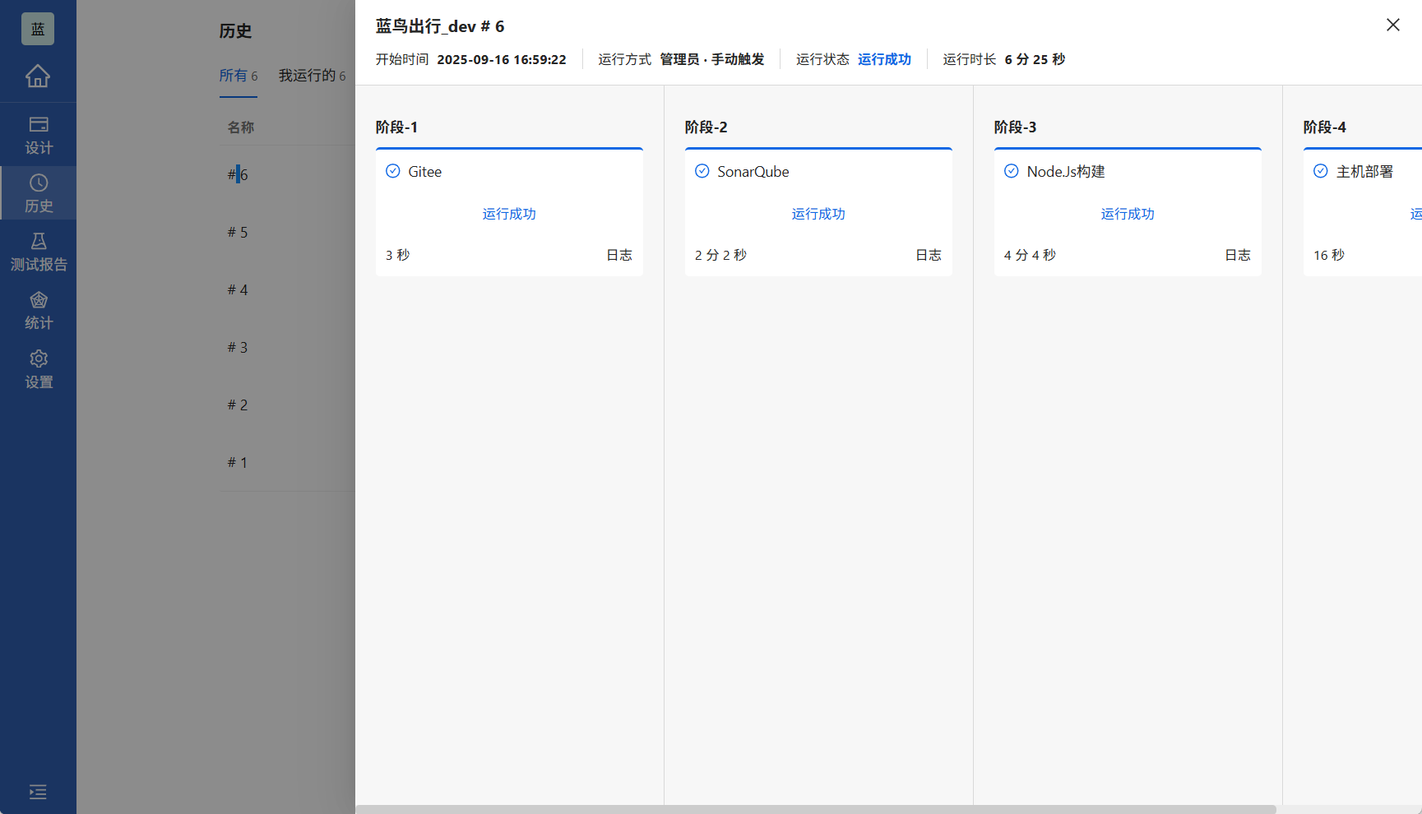Select run # 3 from history list
Image resolution: width=1422 pixels, height=814 pixels.
[x=237, y=346]
